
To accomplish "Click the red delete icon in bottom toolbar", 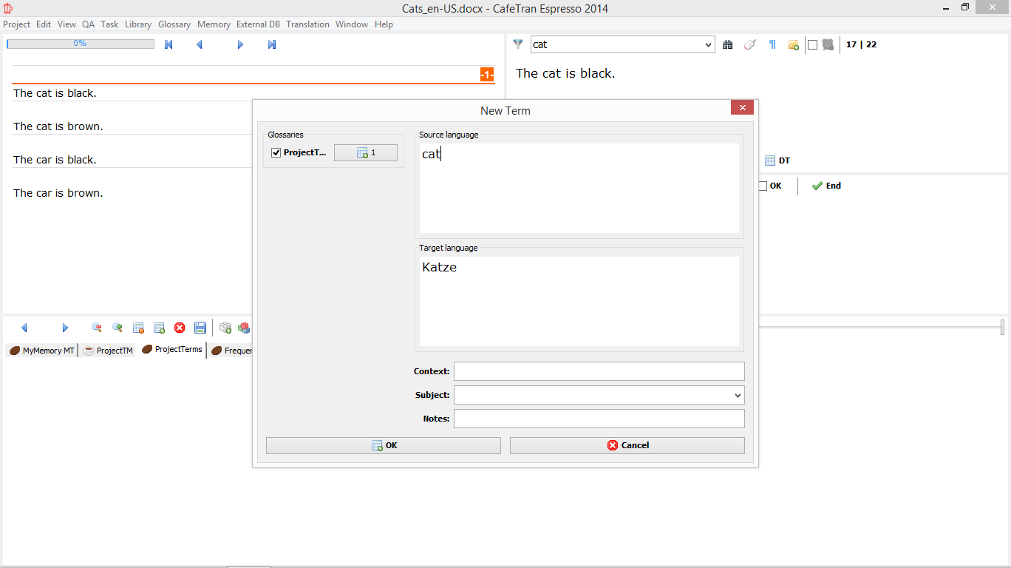I will tap(180, 328).
